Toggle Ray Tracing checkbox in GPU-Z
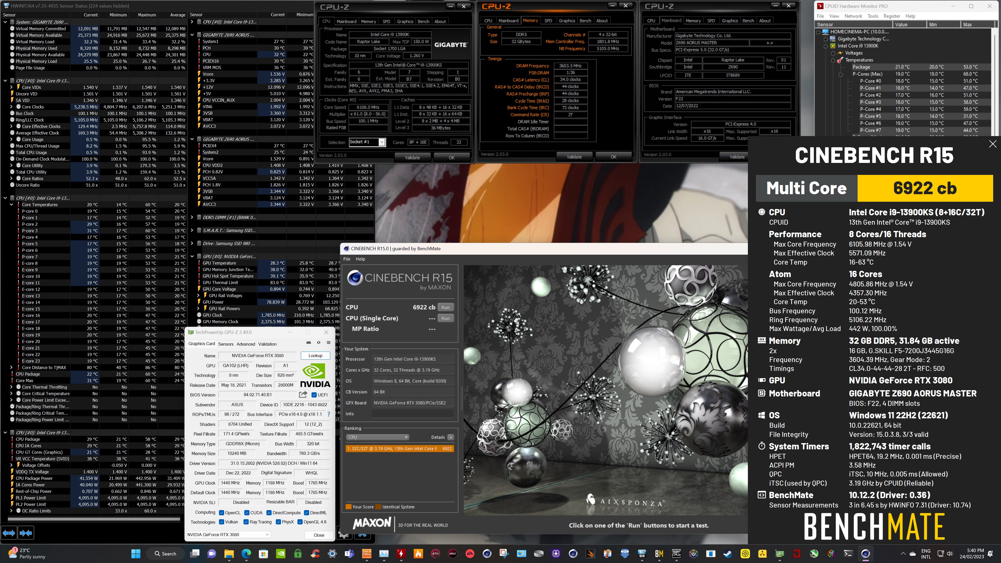 click(246, 522)
